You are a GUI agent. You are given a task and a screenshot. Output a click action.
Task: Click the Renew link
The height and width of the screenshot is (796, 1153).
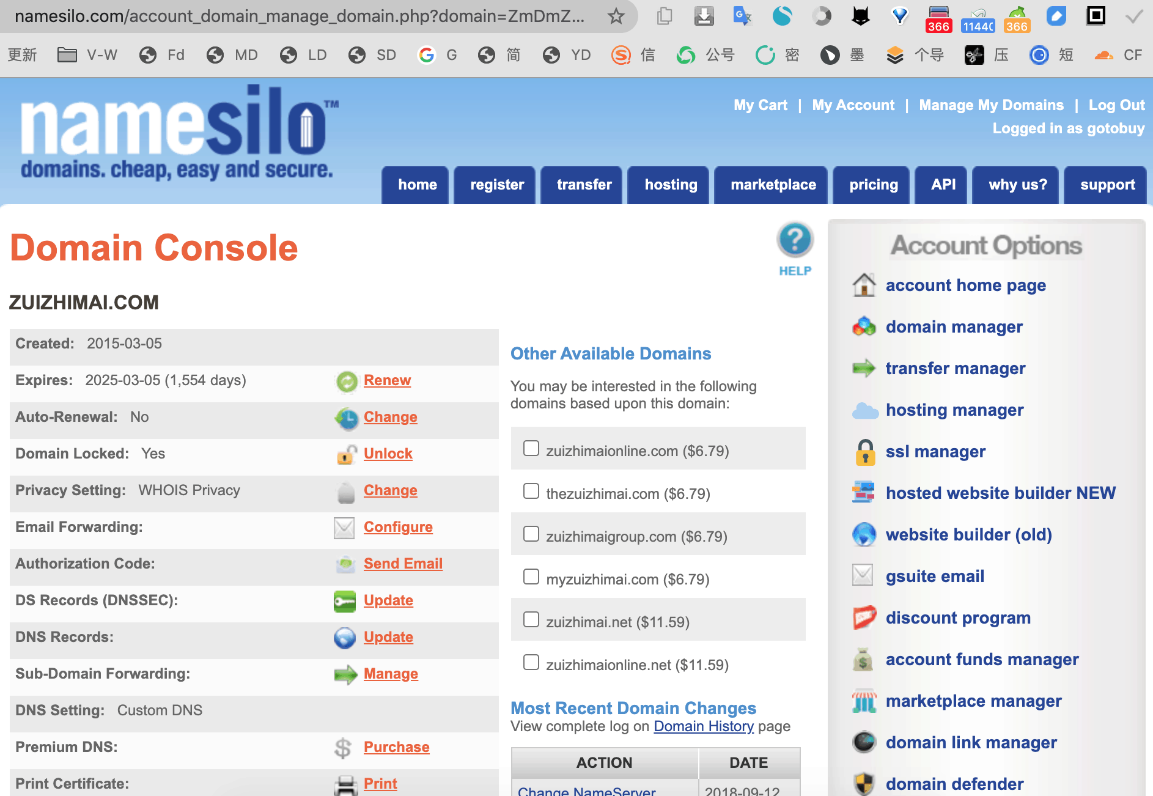[x=387, y=380]
